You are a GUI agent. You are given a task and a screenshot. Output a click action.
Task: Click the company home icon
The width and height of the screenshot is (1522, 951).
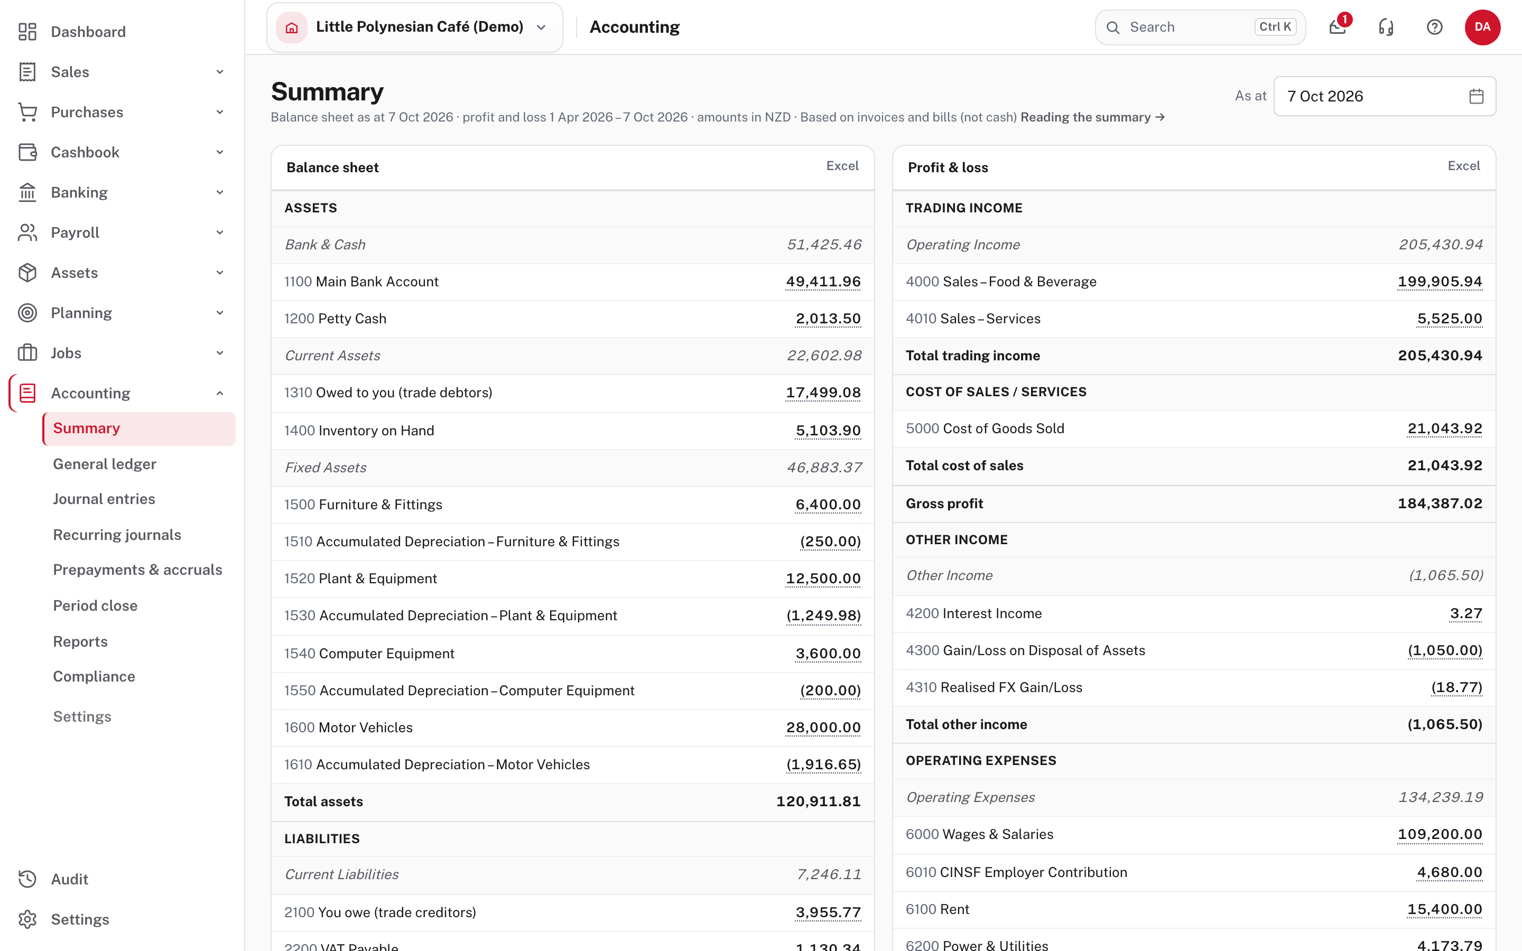pos(291,27)
